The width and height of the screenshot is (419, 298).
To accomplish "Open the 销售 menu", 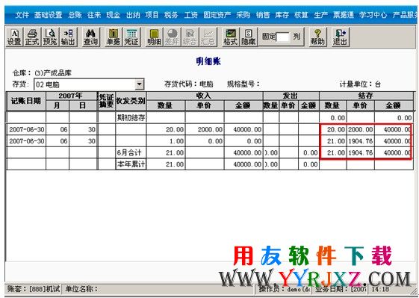I will (x=263, y=15).
